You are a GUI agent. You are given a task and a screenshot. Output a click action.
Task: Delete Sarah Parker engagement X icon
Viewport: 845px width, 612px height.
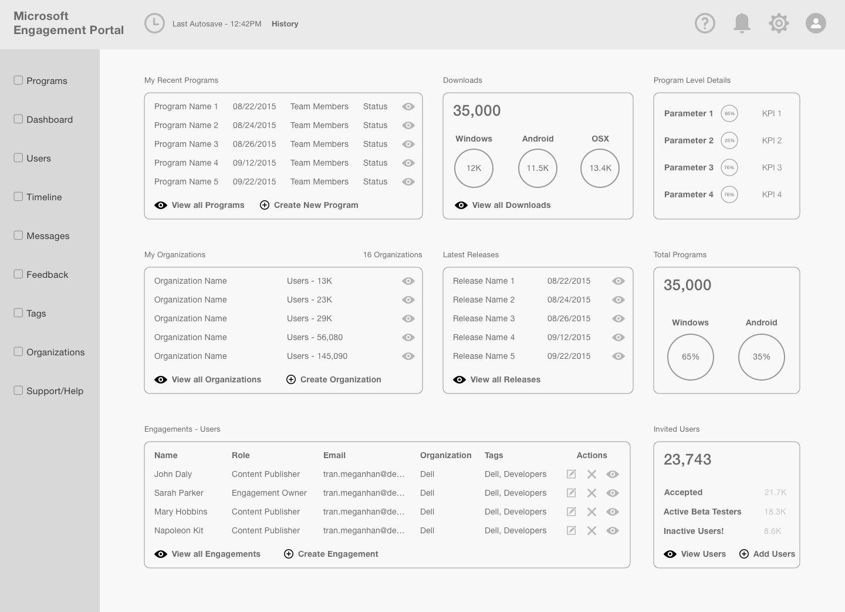click(591, 493)
